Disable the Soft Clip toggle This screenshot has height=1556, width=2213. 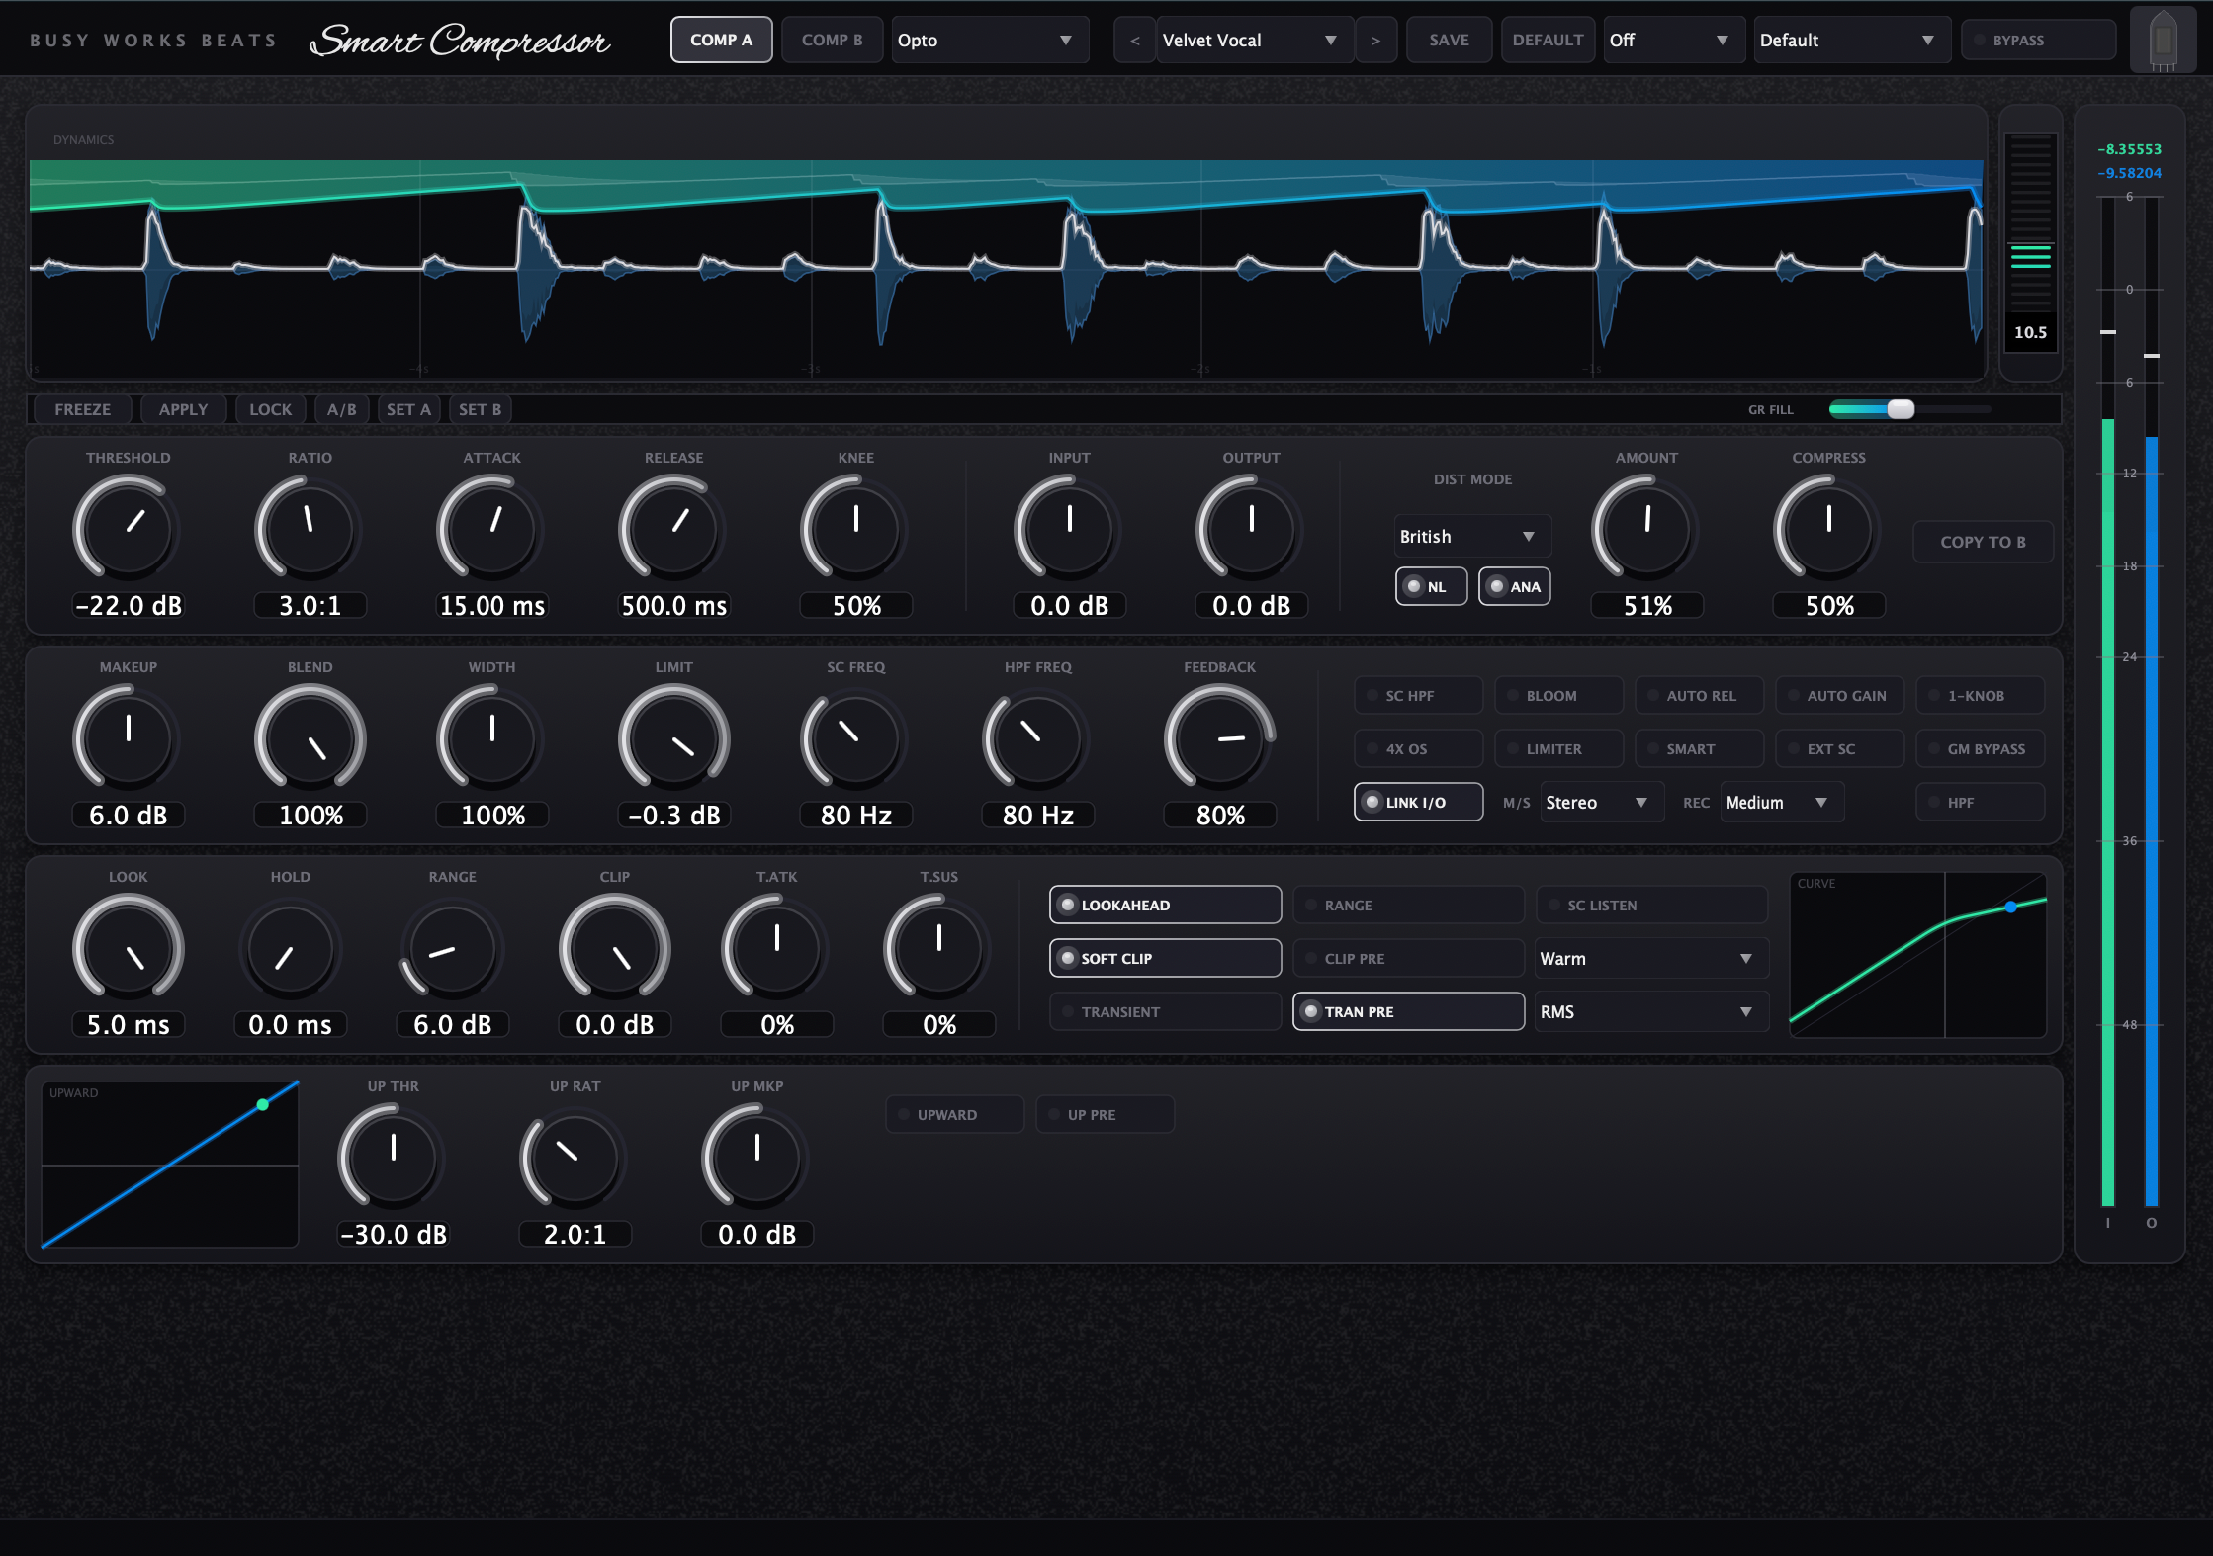[1165, 958]
